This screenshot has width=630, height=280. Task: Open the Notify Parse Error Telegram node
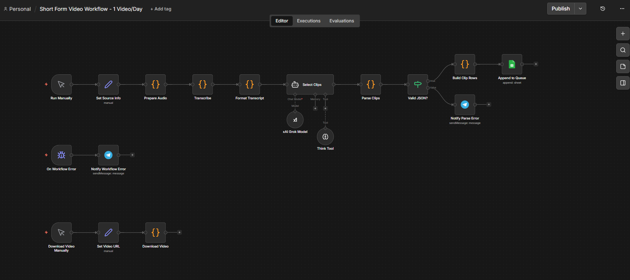click(465, 105)
